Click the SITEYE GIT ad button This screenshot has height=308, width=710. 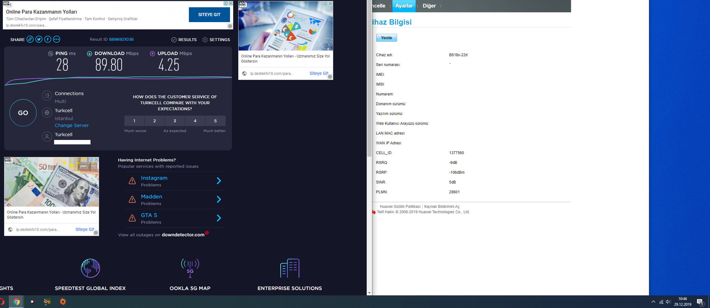tap(209, 15)
